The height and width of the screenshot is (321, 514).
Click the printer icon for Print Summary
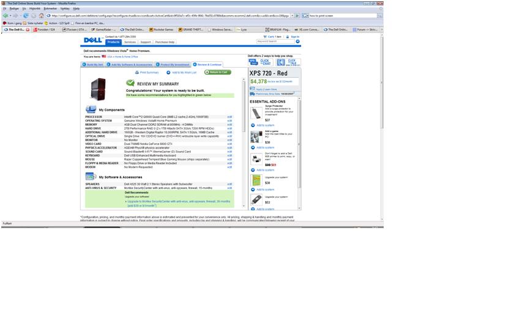pos(137,72)
